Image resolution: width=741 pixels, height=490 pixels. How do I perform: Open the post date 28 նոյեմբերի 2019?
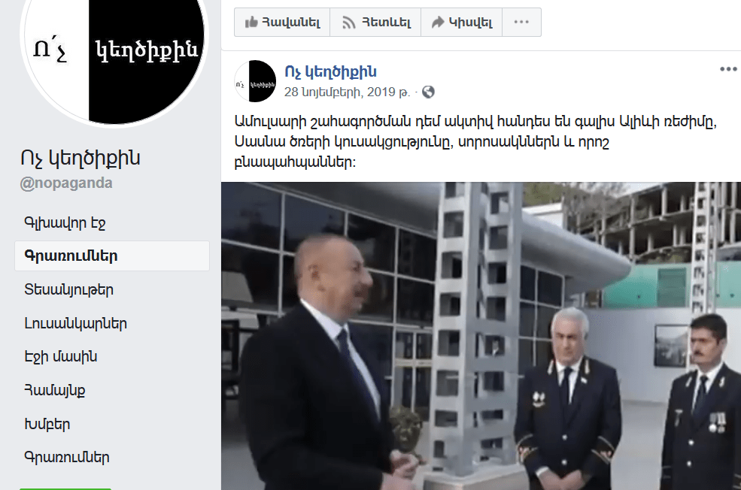click(x=347, y=92)
